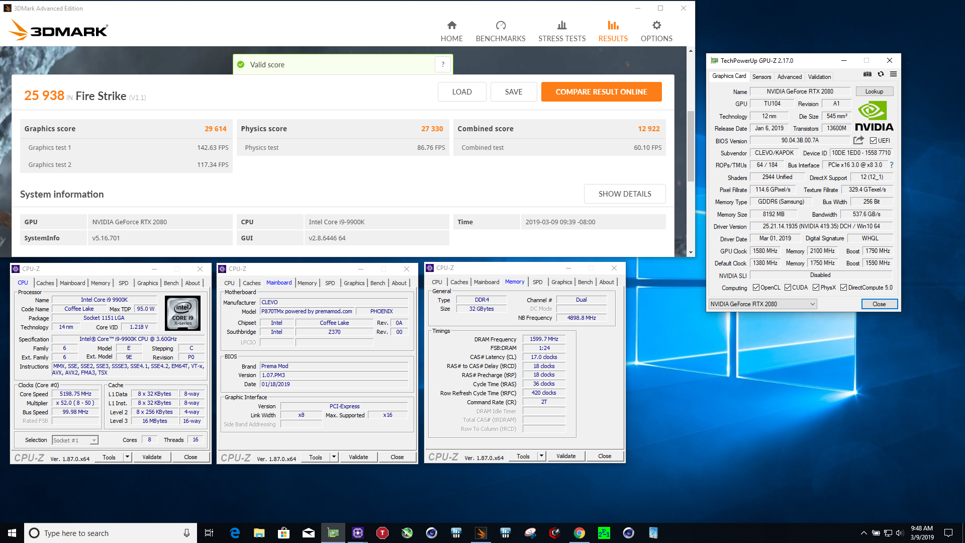Toggle the DirectCompute 5.0 checkbox in GPU-Z
Screen dimensions: 965x543
(x=843, y=288)
